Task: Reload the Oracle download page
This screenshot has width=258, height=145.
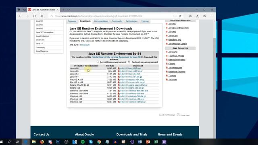Action: [x=34, y=16]
